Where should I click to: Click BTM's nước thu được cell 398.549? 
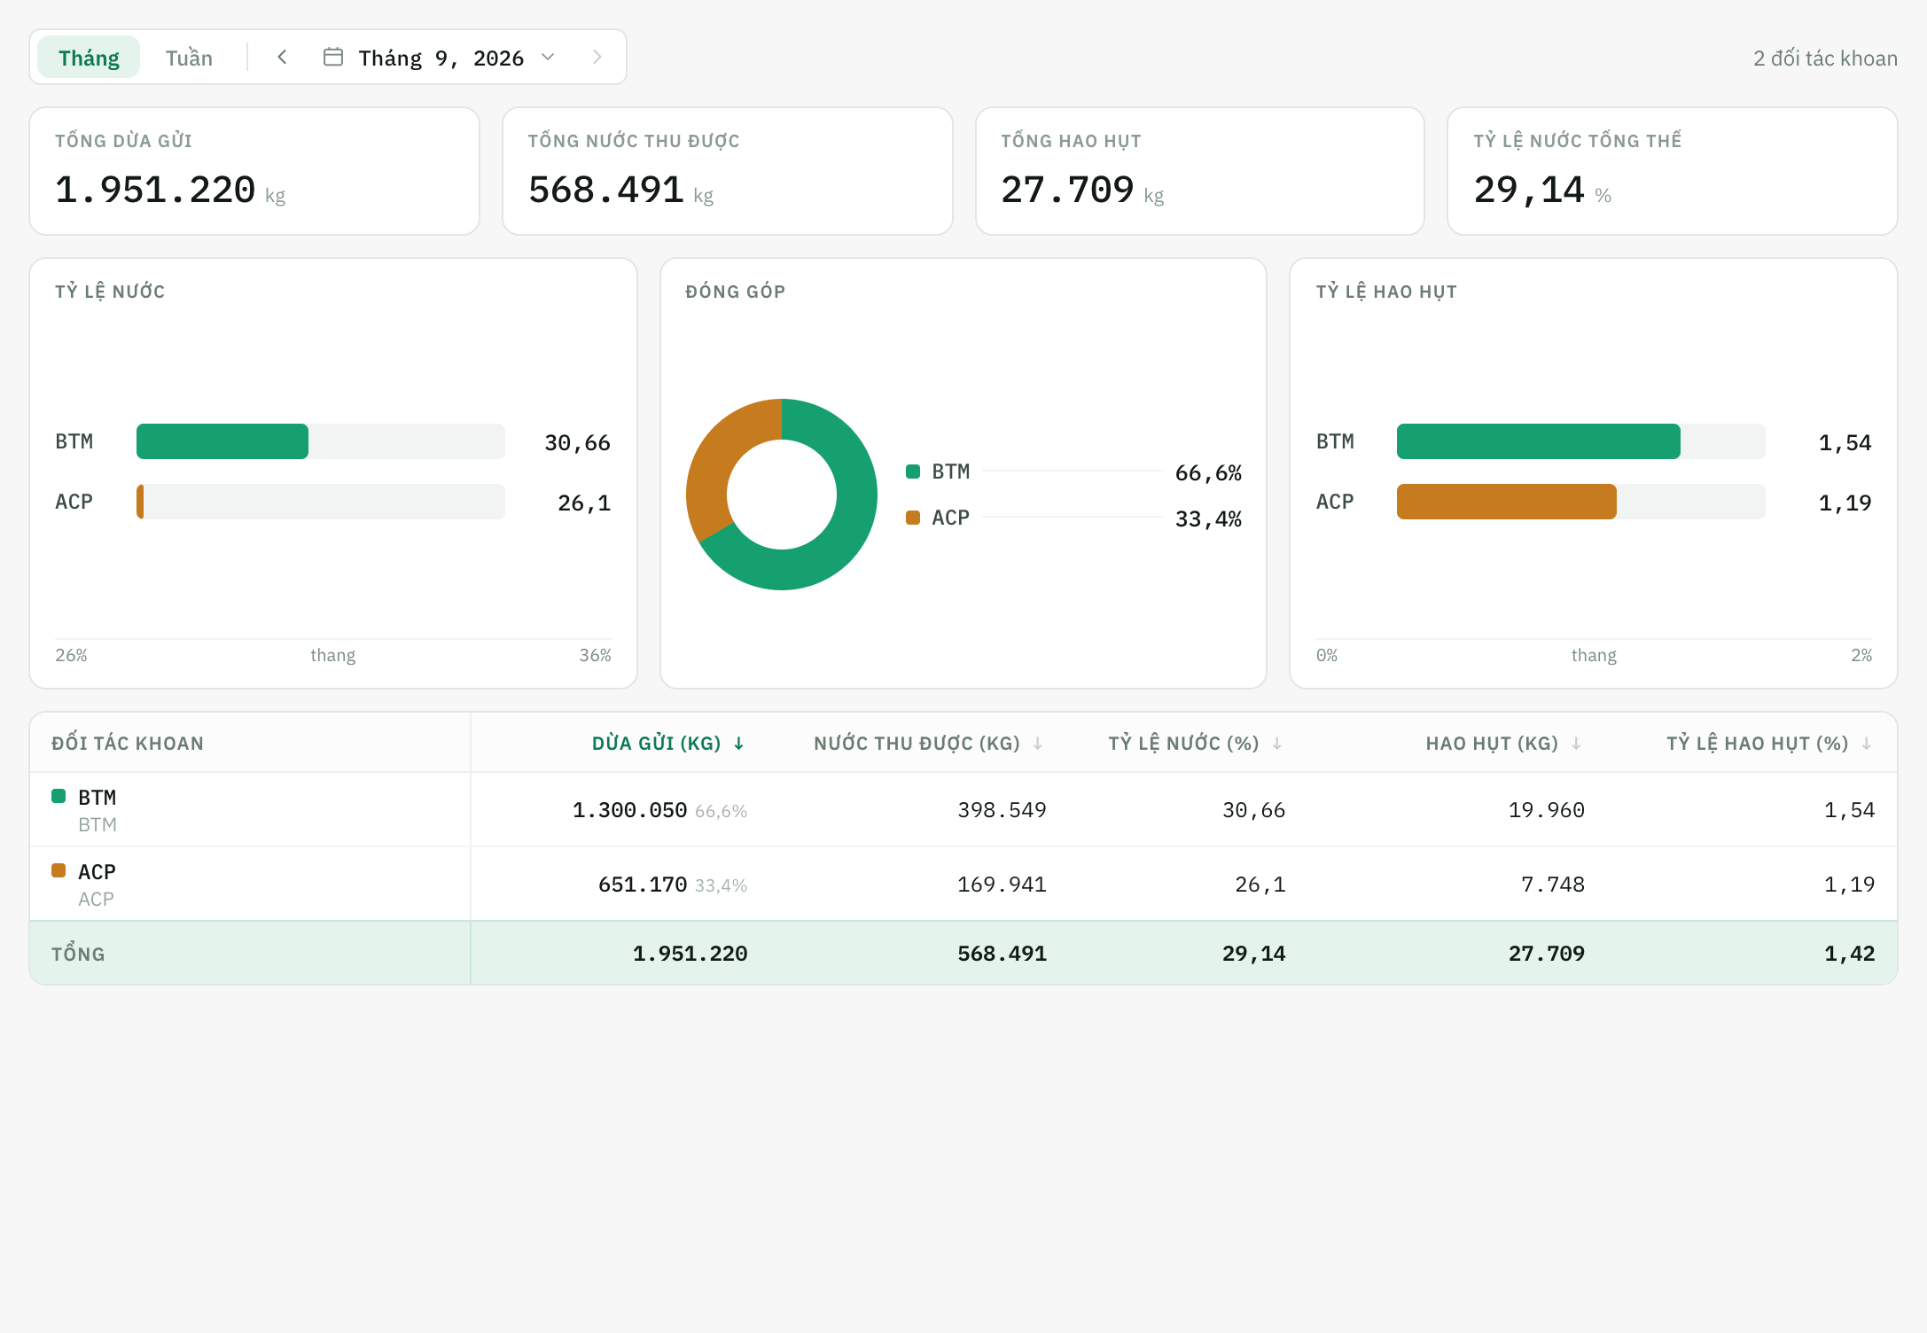tap(1002, 810)
